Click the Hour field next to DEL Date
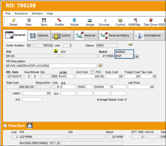The height and width of the screenshot is (146, 166). coord(27,76)
